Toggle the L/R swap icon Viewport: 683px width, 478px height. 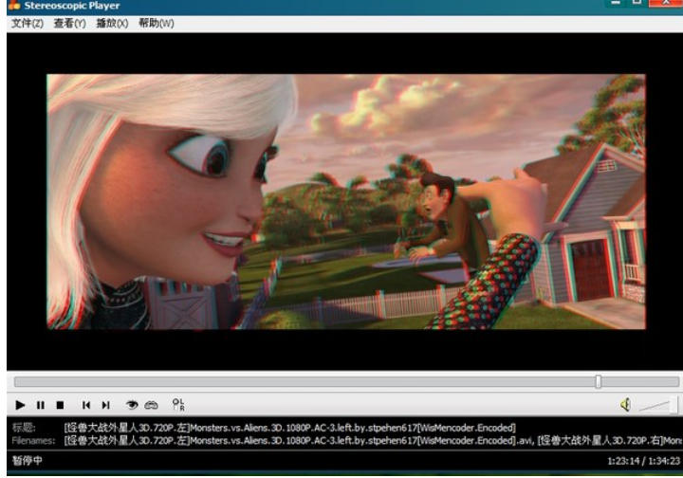tap(176, 405)
